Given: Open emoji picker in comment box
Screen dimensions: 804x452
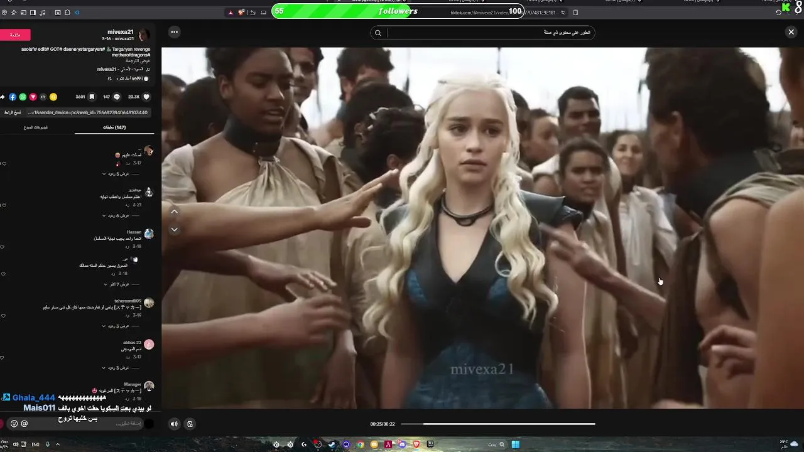Looking at the screenshot, I should [14, 424].
